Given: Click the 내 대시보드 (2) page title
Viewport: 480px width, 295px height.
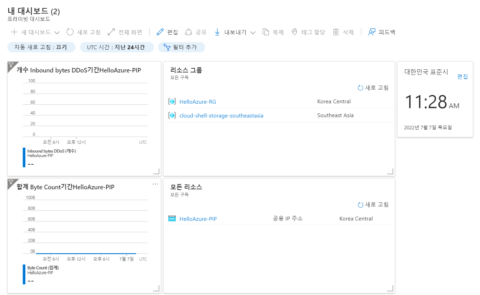Looking at the screenshot, I should click(34, 11).
